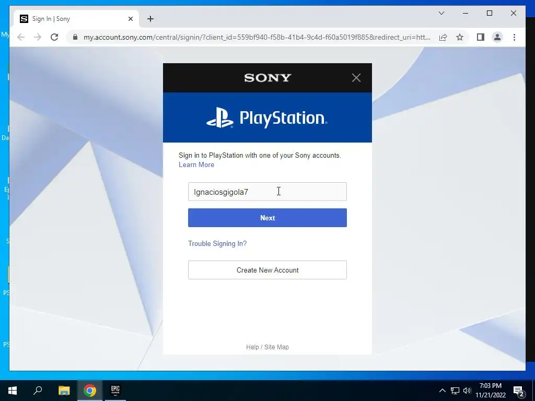The width and height of the screenshot is (535, 401).
Task: Share this page icon
Action: [443, 37]
